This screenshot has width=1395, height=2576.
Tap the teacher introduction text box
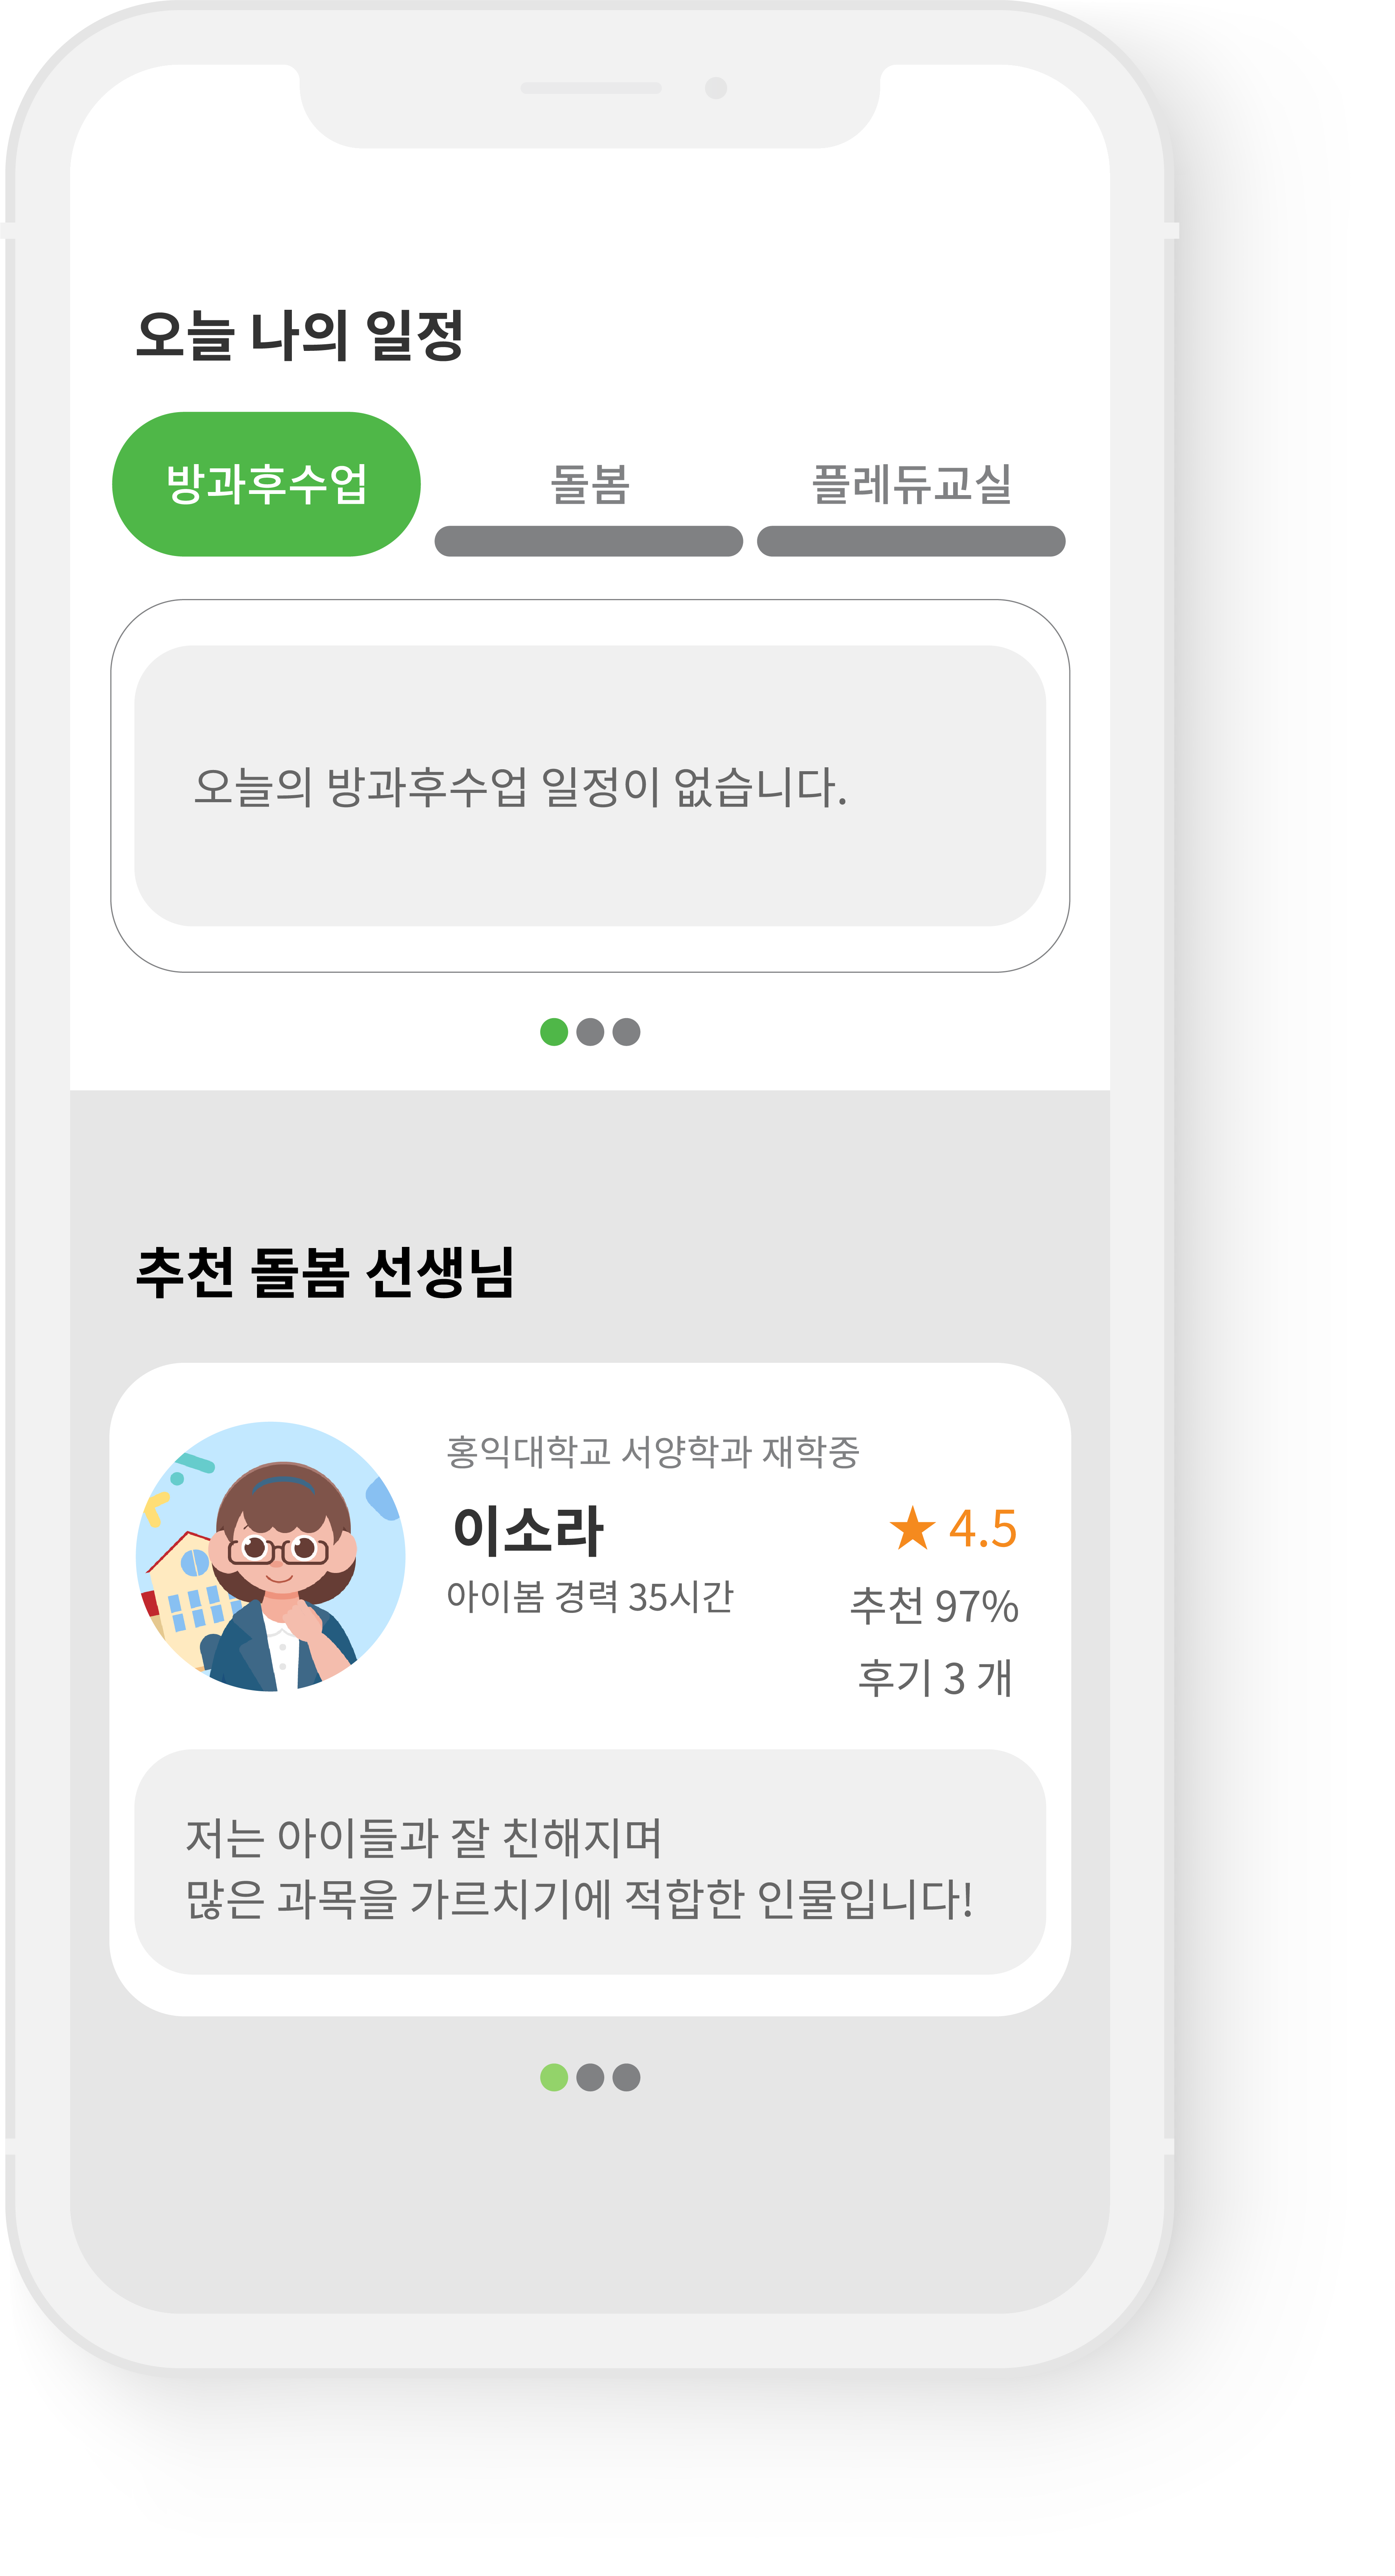(590, 1862)
